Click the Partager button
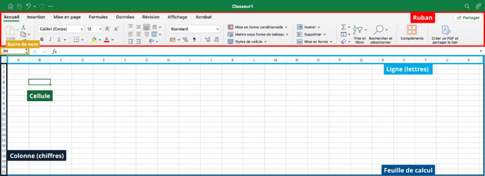This screenshot has width=485, height=176. tap(468, 18)
